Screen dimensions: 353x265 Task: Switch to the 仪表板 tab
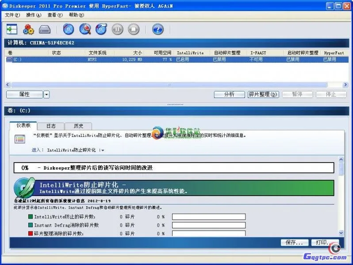click(23, 125)
